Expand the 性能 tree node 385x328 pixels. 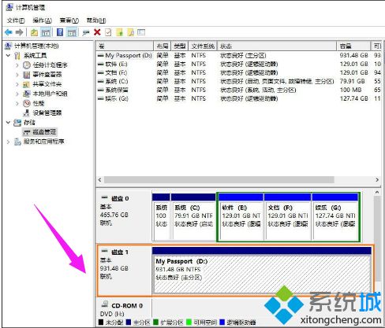tap(17, 103)
